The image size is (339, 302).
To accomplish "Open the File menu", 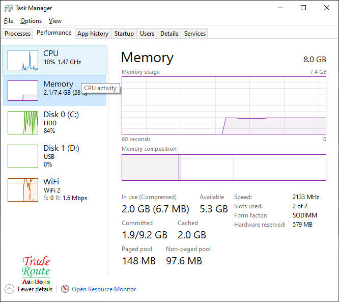I will tap(9, 21).
